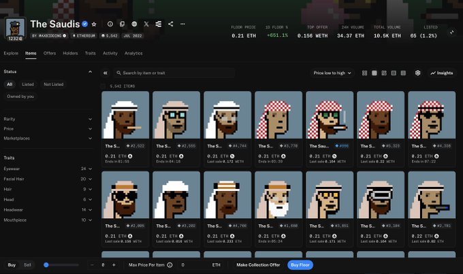Click the Buy Floor button
The height and width of the screenshot is (274, 463).
point(300,265)
